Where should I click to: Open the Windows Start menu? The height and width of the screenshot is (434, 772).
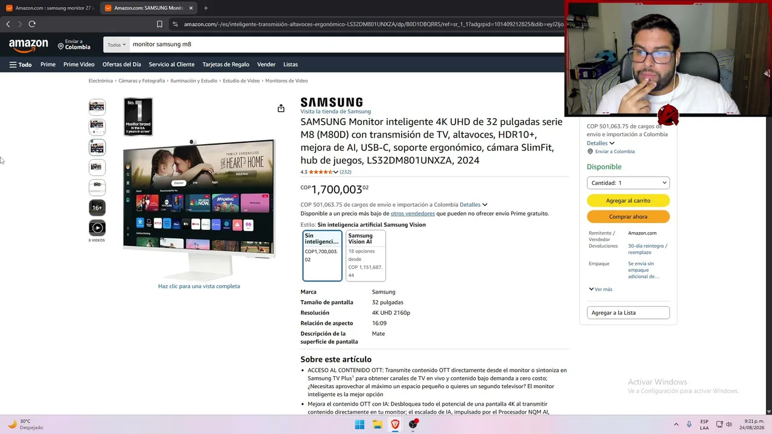tap(359, 424)
